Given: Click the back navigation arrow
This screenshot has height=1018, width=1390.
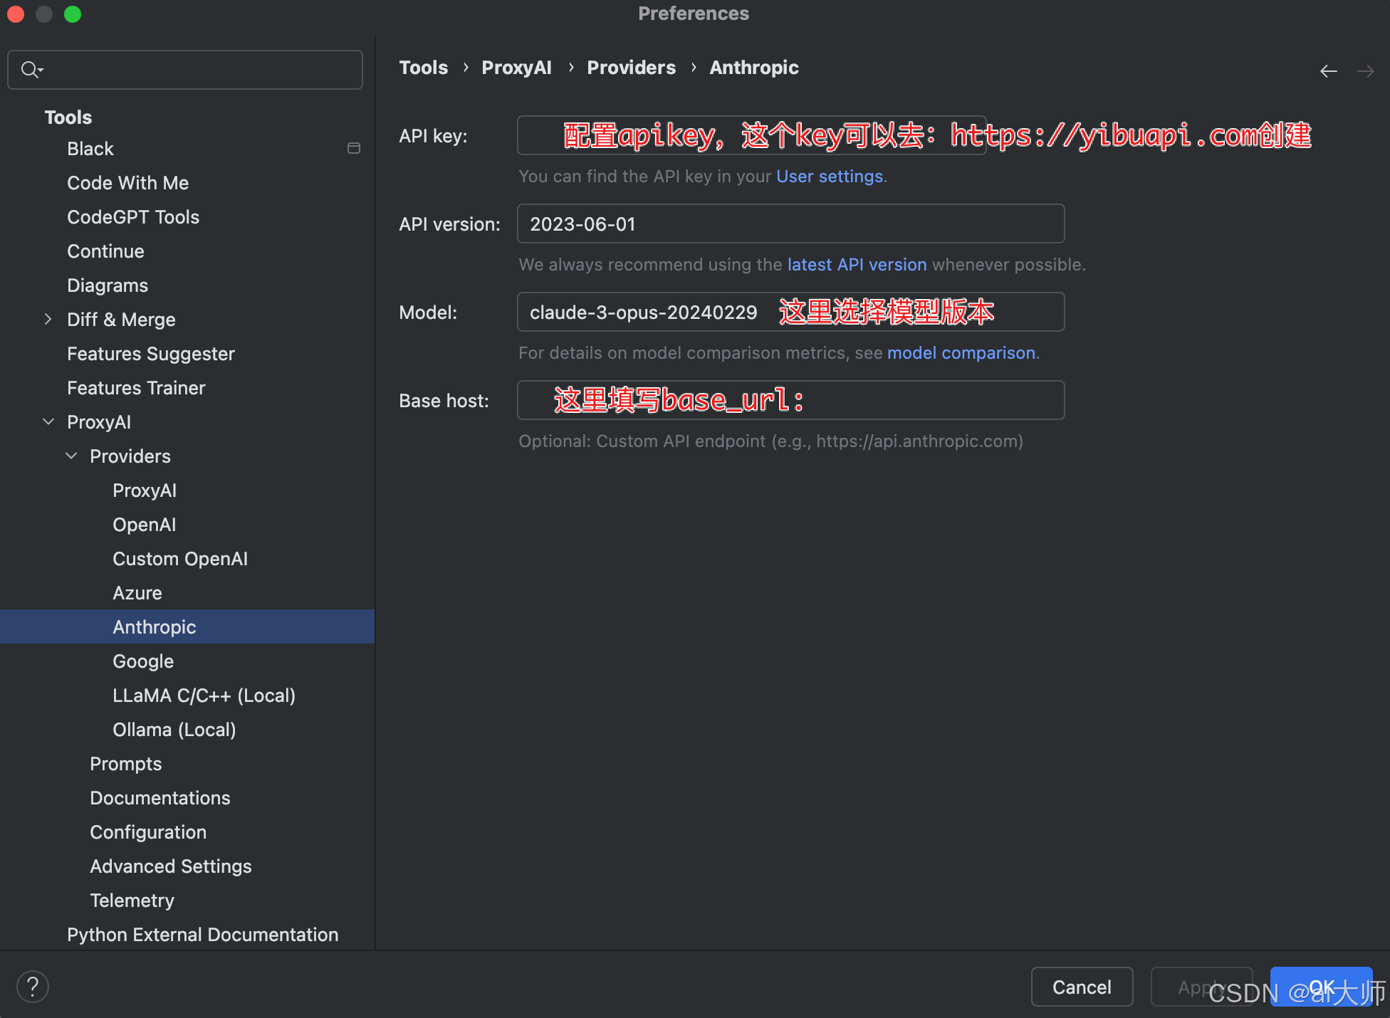Looking at the screenshot, I should (x=1328, y=71).
